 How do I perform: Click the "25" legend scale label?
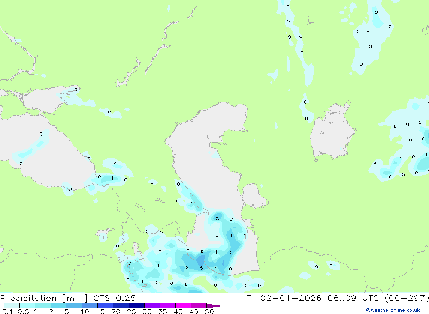click(x=131, y=311)
